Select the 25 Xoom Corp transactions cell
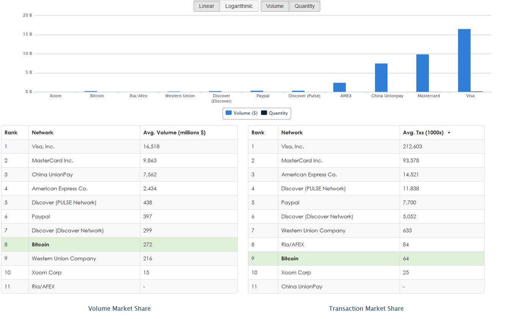 click(442, 272)
